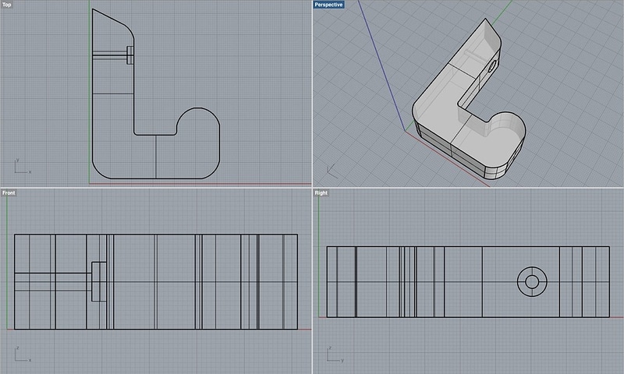
Task: Click the axis icon in Top viewport
Action: tap(23, 166)
